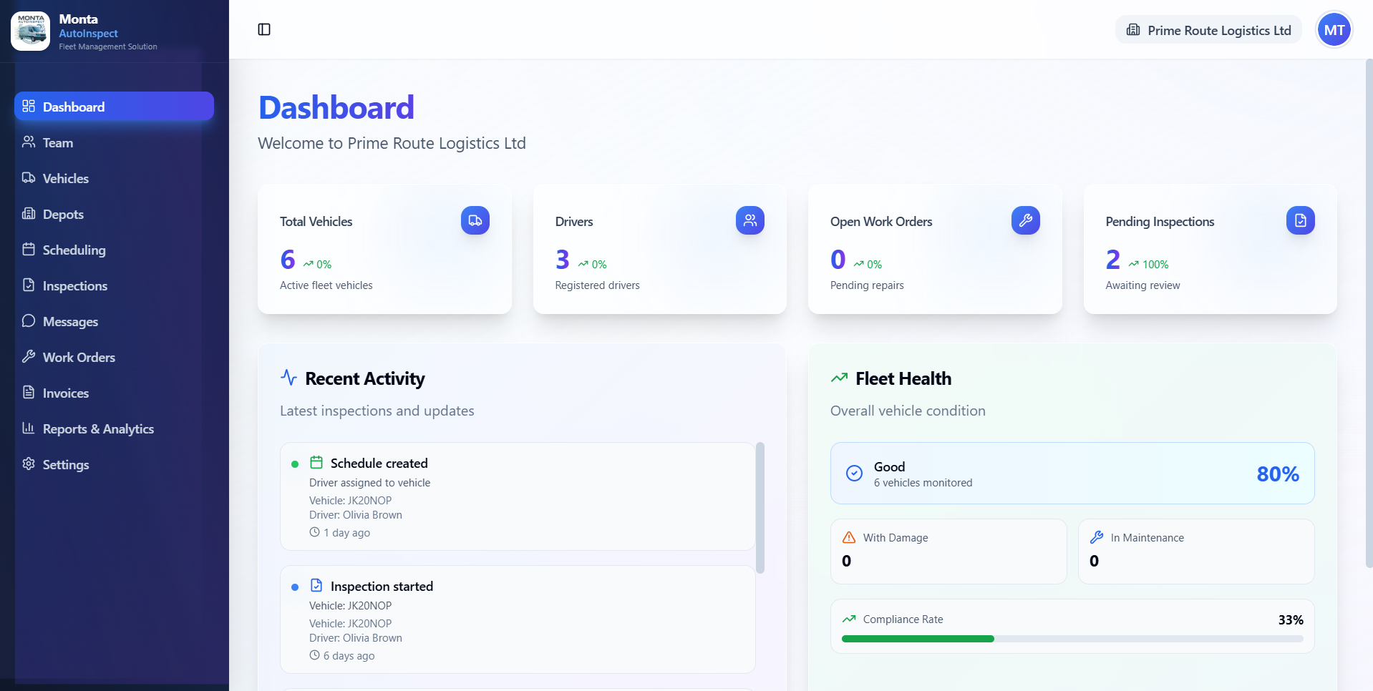
Task: Open the MT profile avatar menu
Action: pyautogui.click(x=1334, y=29)
